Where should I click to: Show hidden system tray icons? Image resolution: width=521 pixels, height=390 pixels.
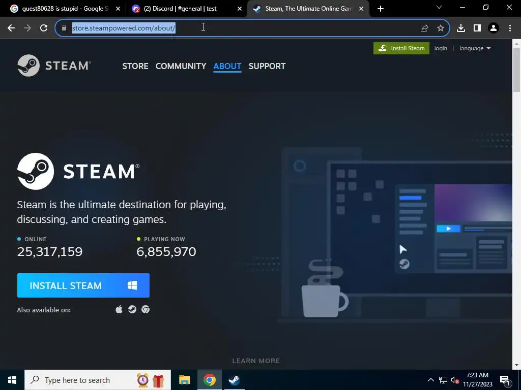point(430,380)
